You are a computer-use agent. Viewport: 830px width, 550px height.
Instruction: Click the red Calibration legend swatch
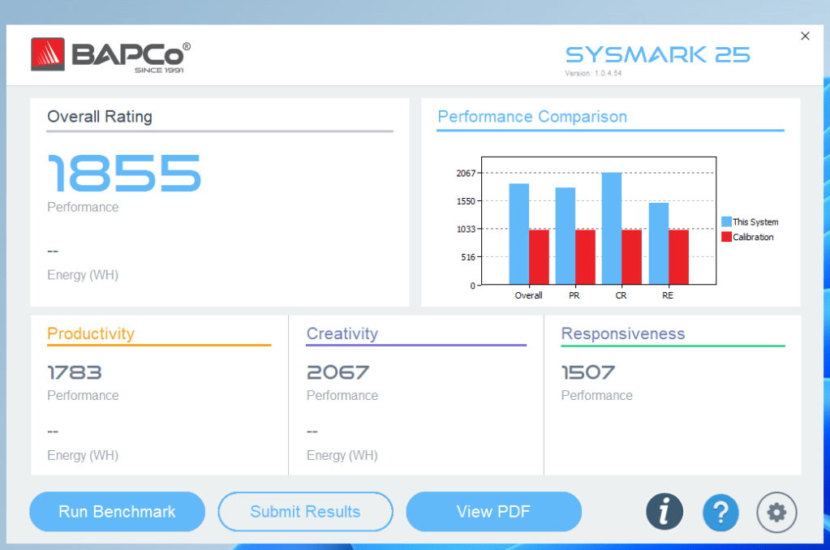726,238
